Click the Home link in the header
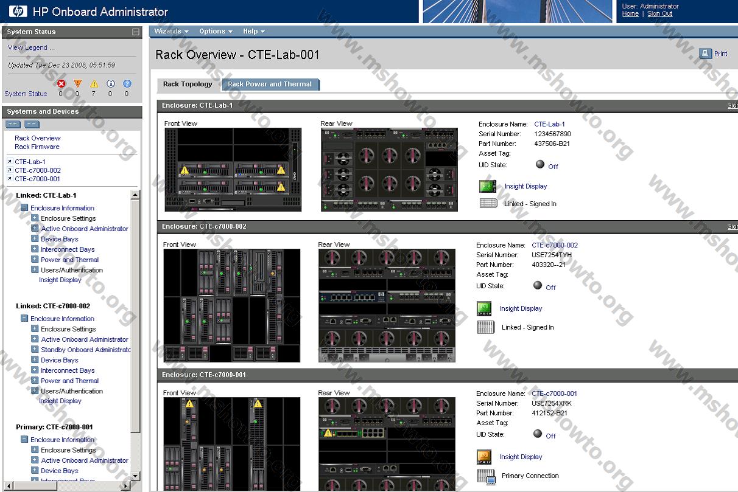Image resolution: width=738 pixels, height=492 pixels. [x=630, y=13]
